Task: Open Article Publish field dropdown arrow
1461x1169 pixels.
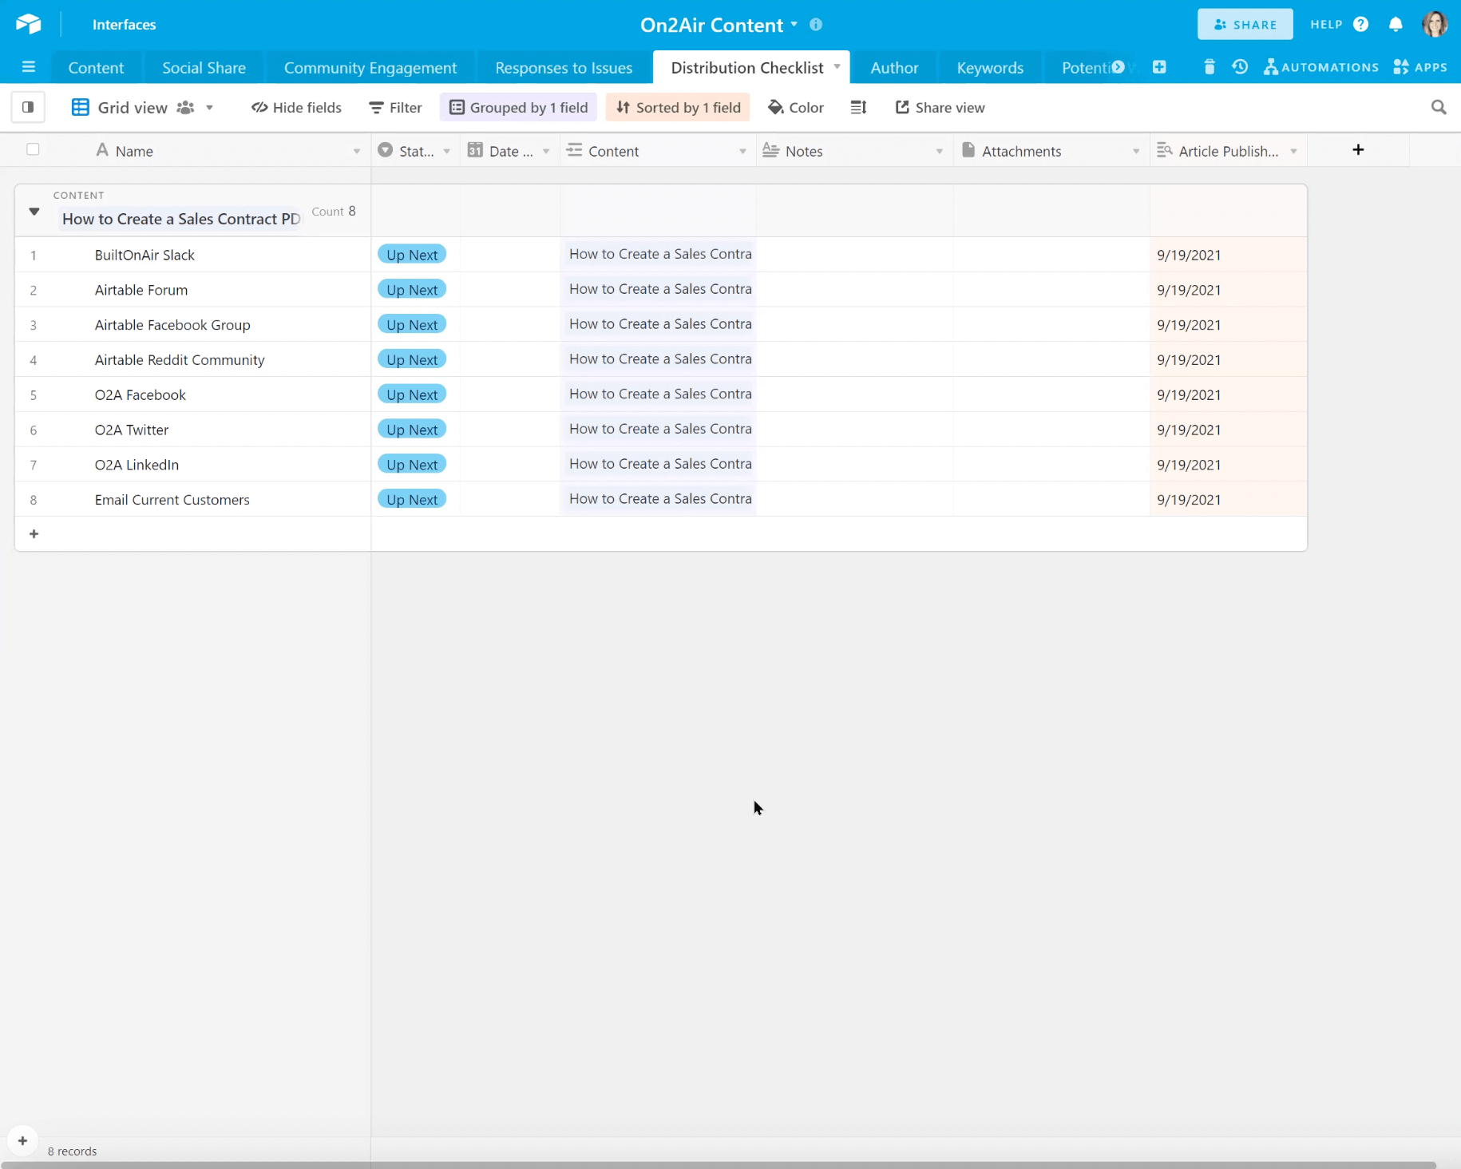Action: coord(1293,151)
